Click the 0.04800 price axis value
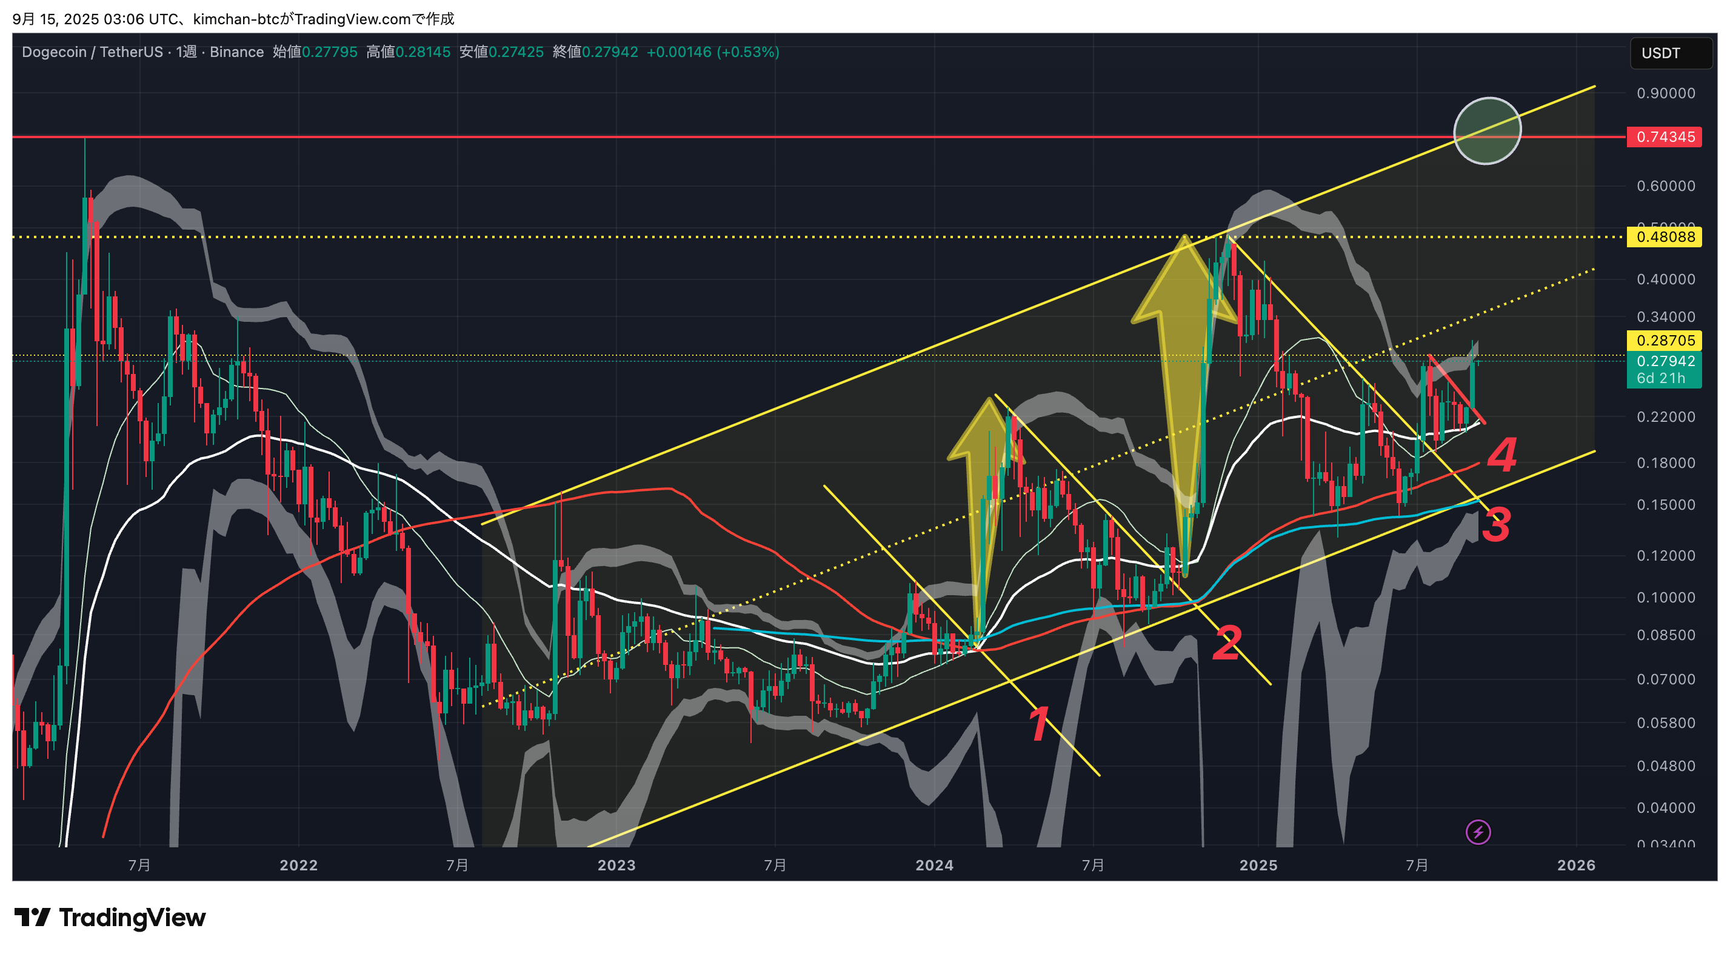This screenshot has height=954, width=1730. click(1666, 766)
